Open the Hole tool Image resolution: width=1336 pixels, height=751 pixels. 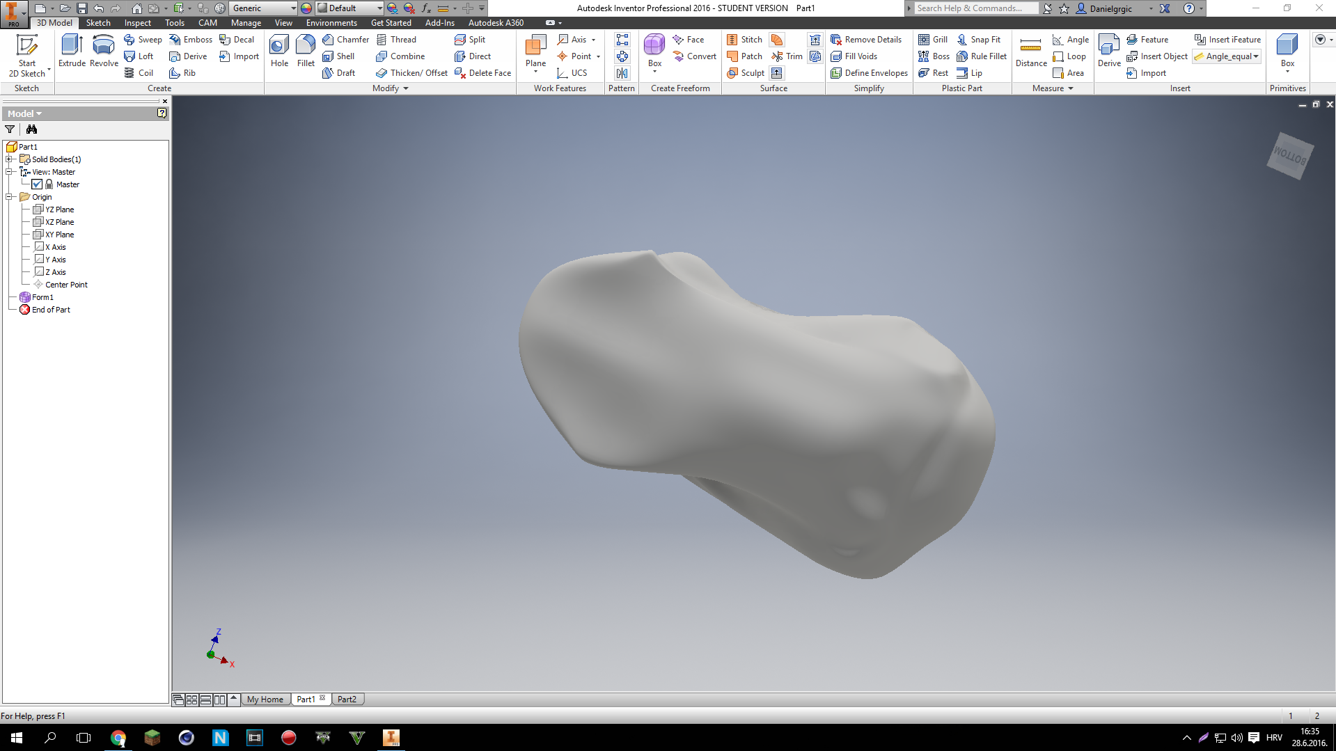279,51
